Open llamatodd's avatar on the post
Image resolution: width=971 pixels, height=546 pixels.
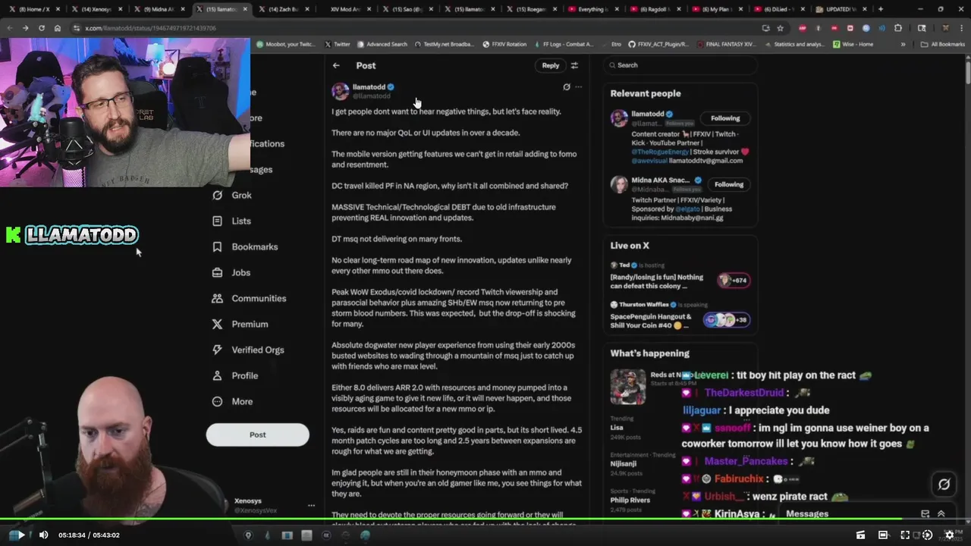click(341, 91)
